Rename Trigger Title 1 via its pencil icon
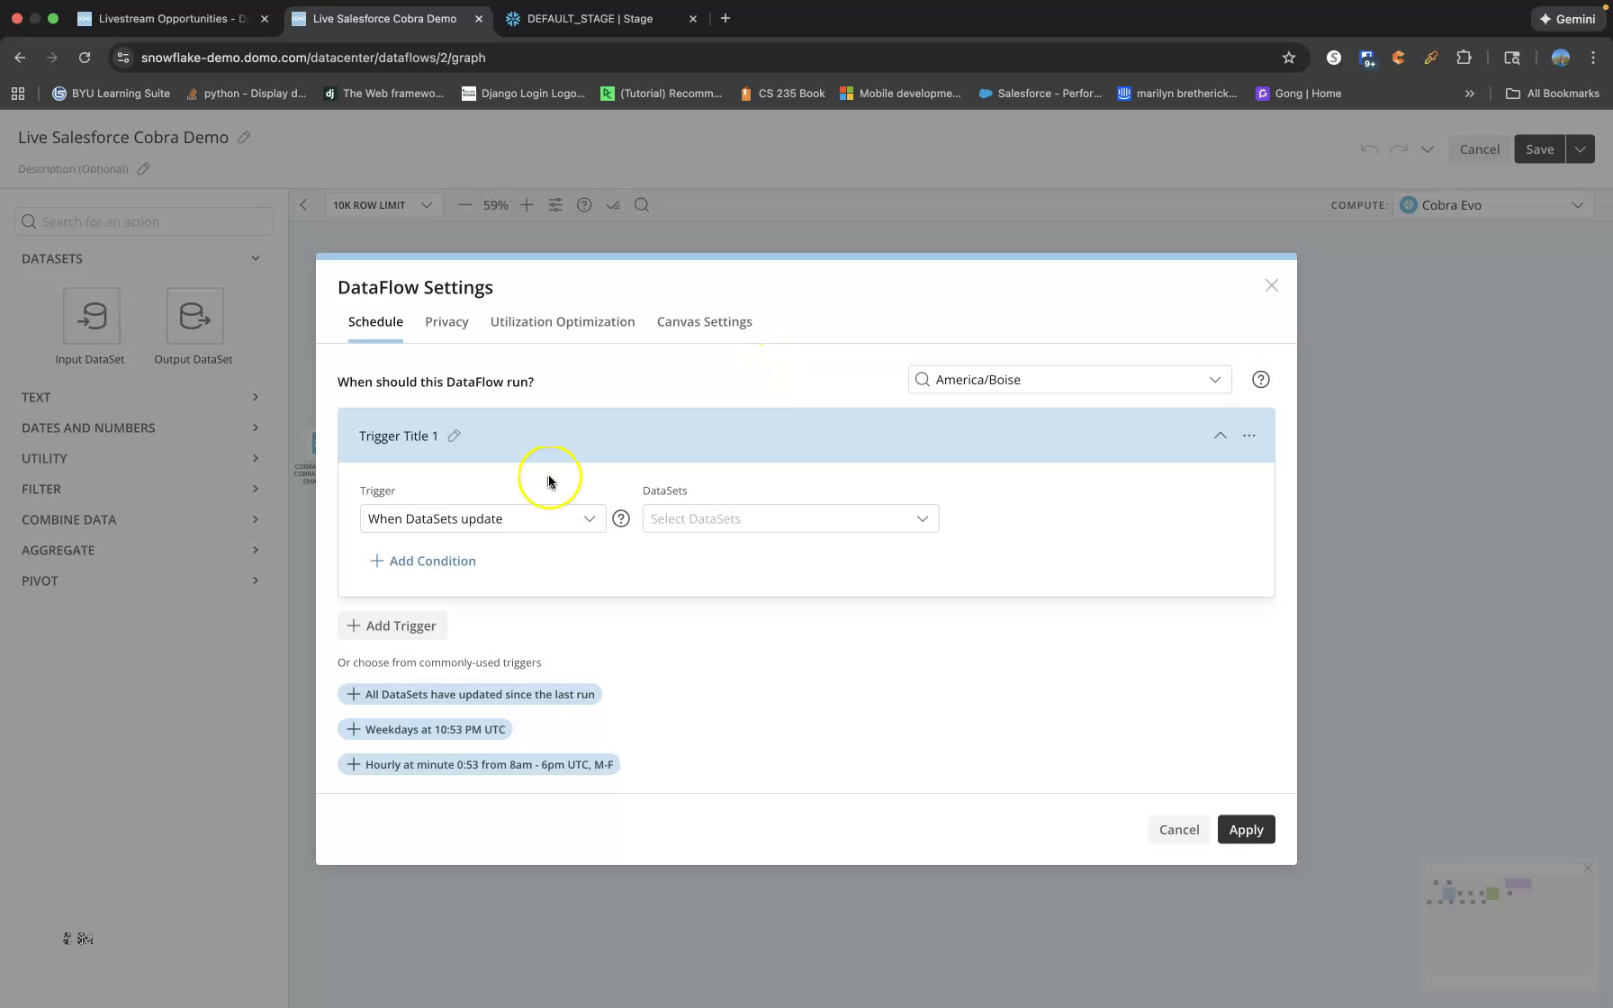 (454, 435)
